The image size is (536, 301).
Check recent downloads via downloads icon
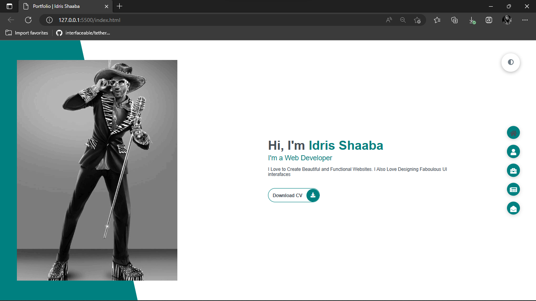472,20
